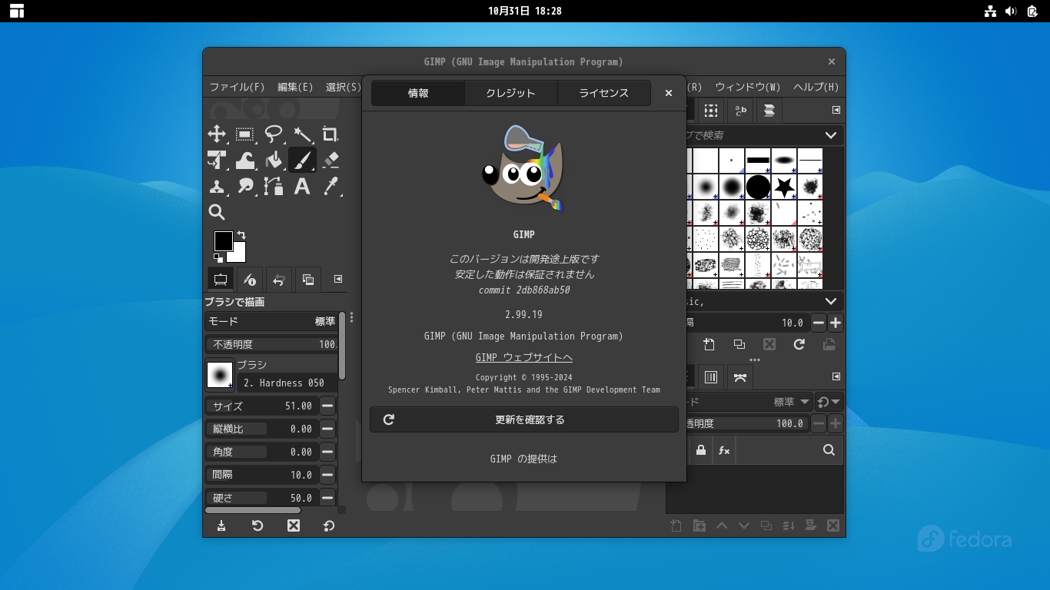Select the Color Picker eyedropper tool
This screenshot has height=590, width=1050.
[331, 186]
